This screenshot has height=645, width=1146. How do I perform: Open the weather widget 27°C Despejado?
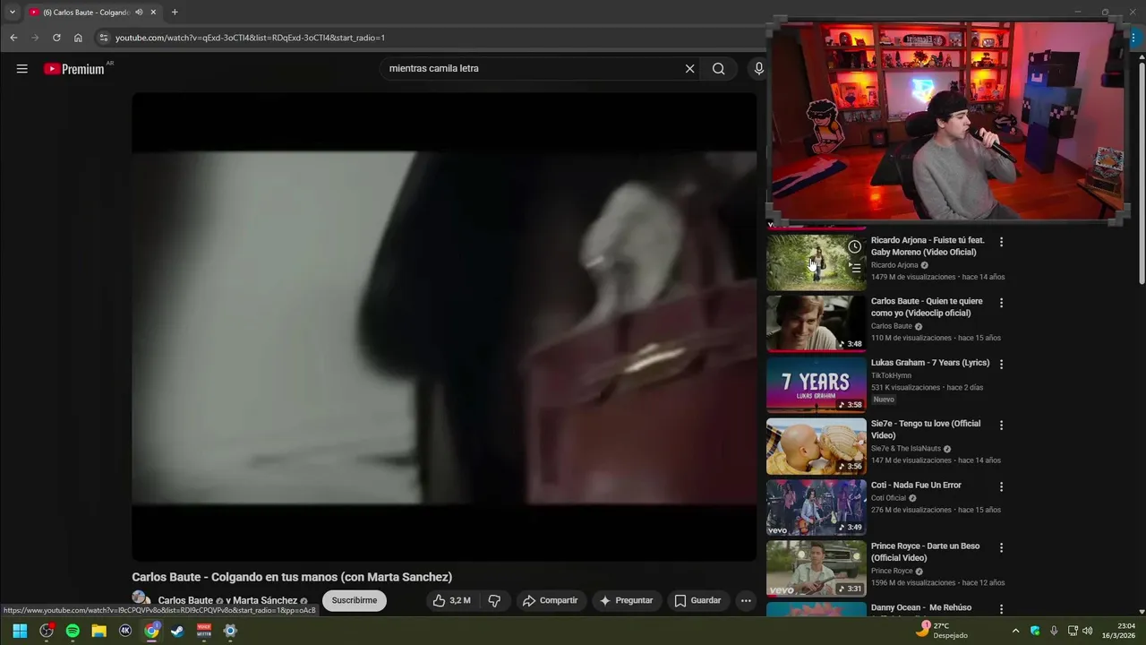point(942,631)
